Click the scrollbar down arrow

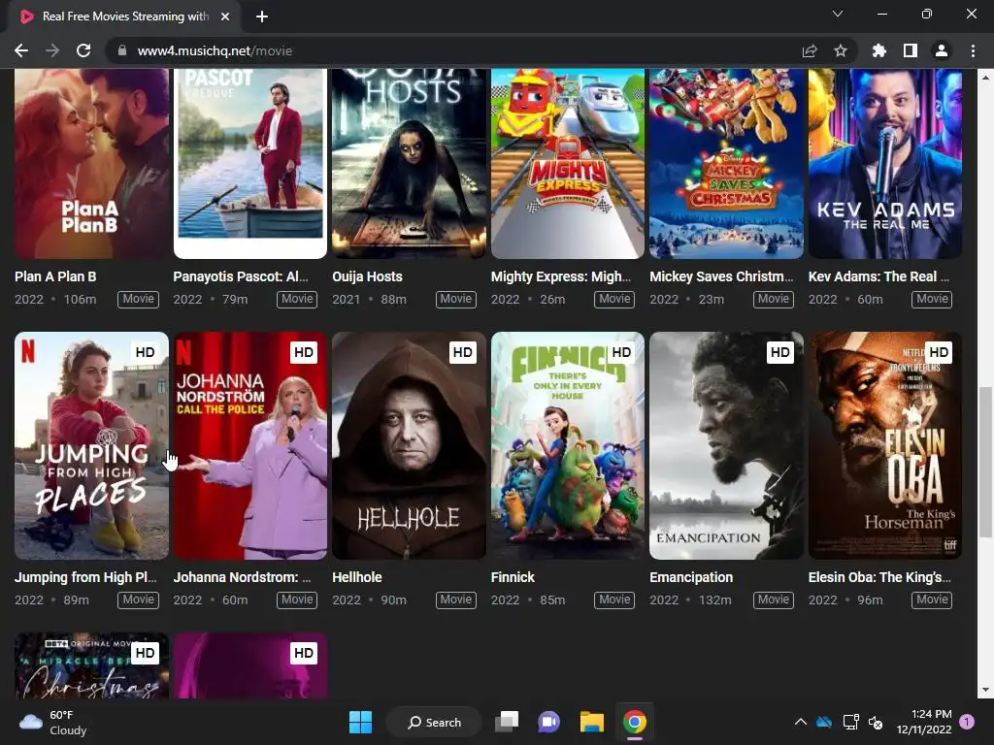[985, 690]
